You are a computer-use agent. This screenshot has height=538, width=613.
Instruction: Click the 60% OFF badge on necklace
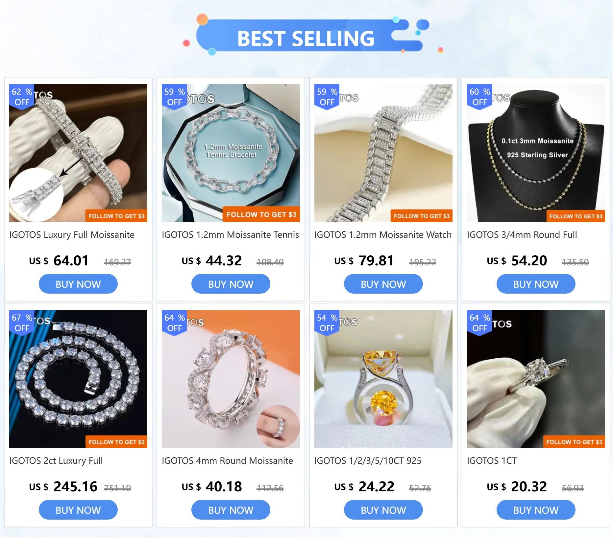tap(479, 97)
